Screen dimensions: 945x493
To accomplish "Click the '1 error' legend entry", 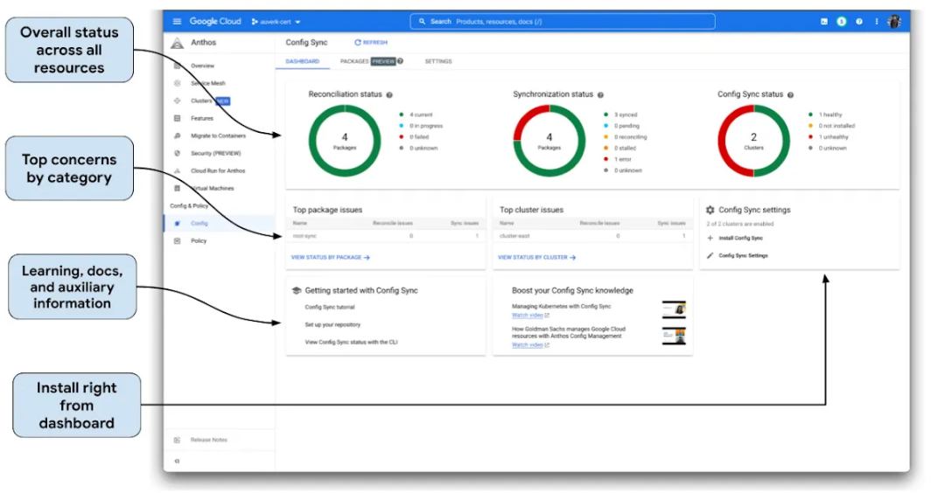I will pos(618,159).
